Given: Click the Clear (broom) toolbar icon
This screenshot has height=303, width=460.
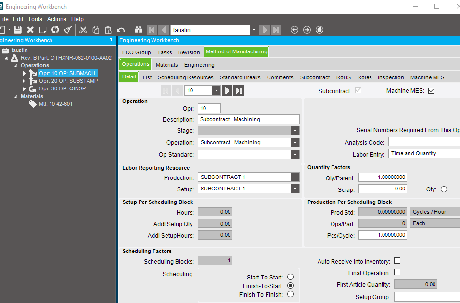Looking at the screenshot, I should tap(67, 30).
